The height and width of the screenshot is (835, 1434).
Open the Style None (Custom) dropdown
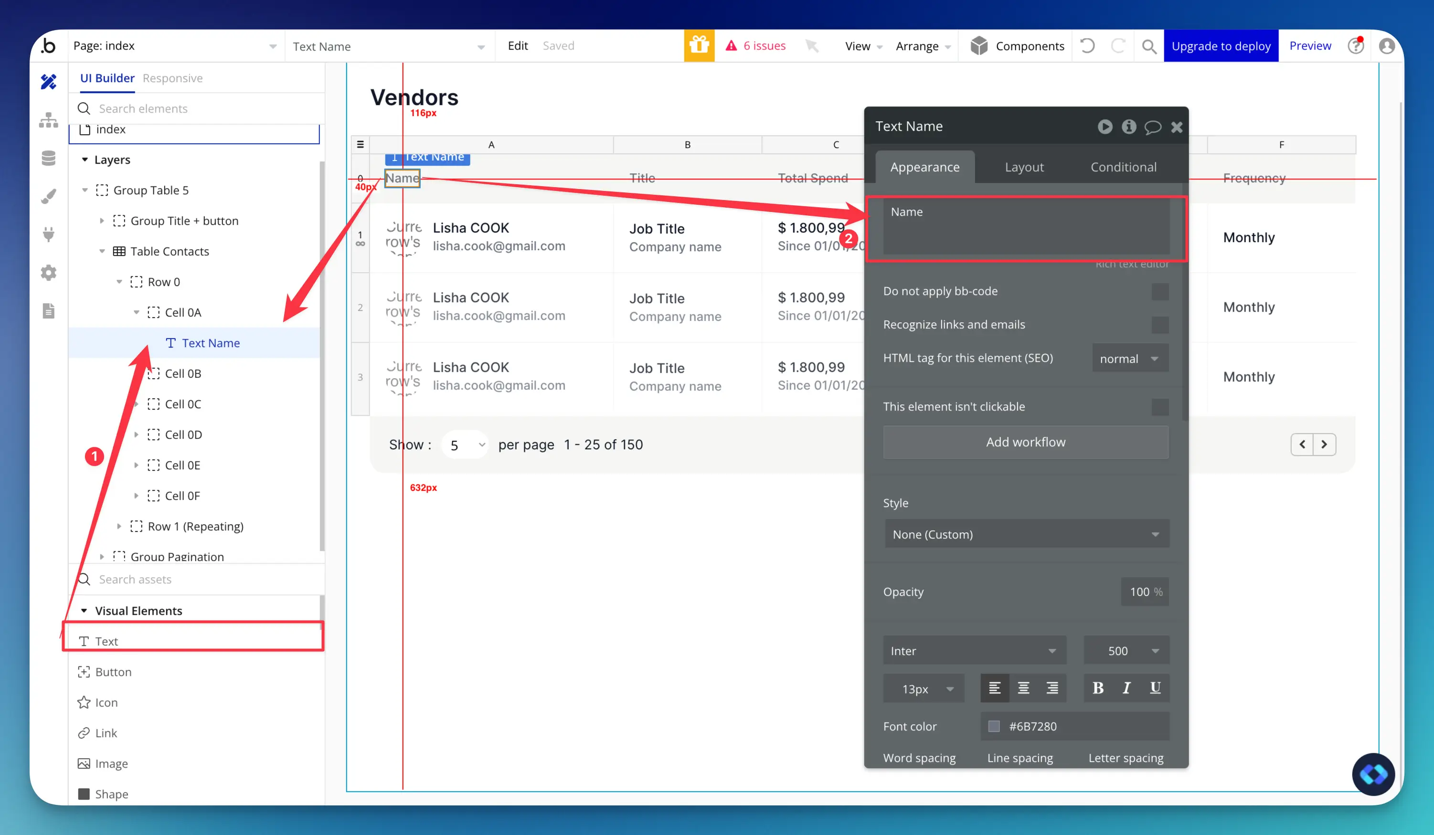1027,534
